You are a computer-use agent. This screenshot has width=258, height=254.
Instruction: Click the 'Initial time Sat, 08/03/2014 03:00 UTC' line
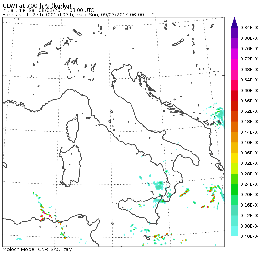pyautogui.click(x=48, y=11)
